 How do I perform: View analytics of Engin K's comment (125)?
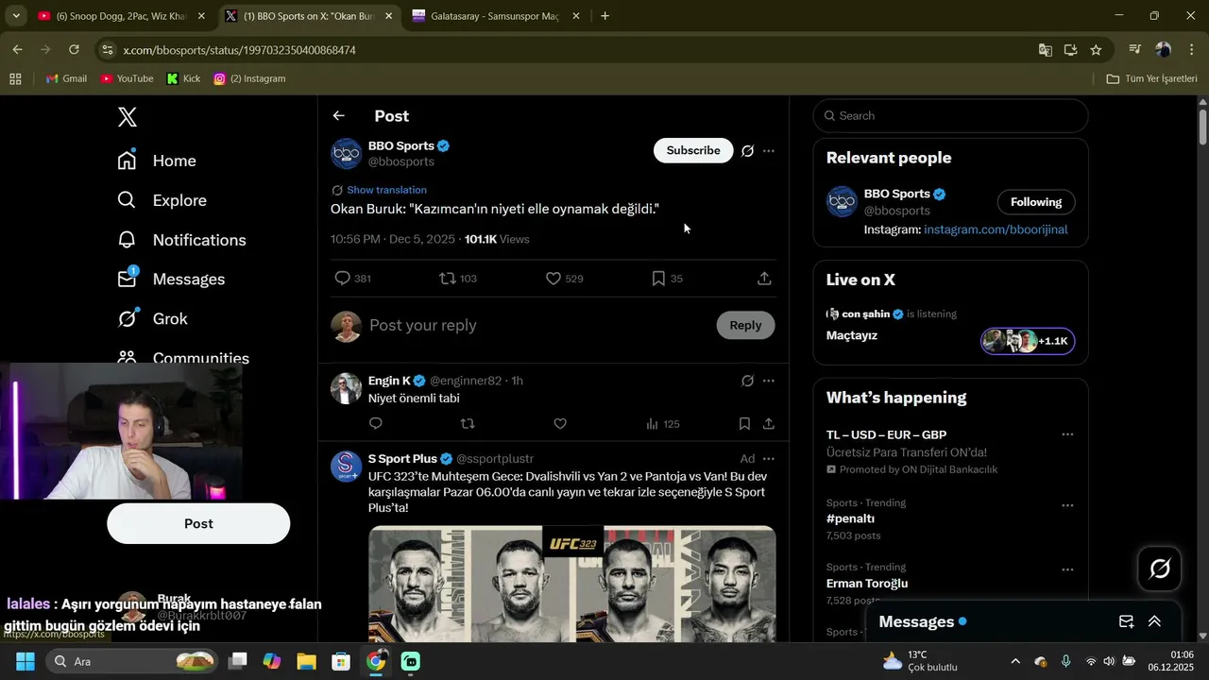[x=662, y=424]
